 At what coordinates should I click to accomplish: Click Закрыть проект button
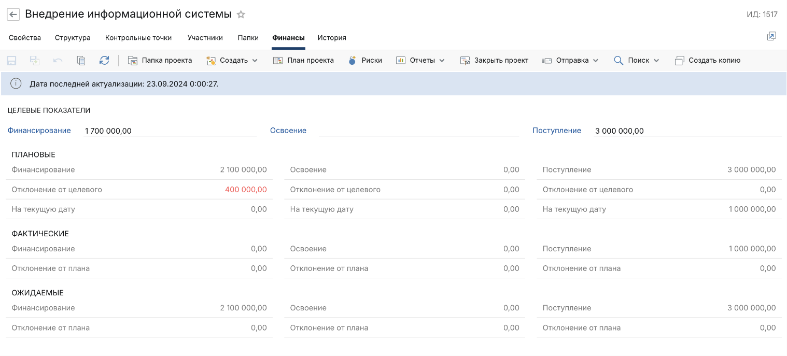494,61
